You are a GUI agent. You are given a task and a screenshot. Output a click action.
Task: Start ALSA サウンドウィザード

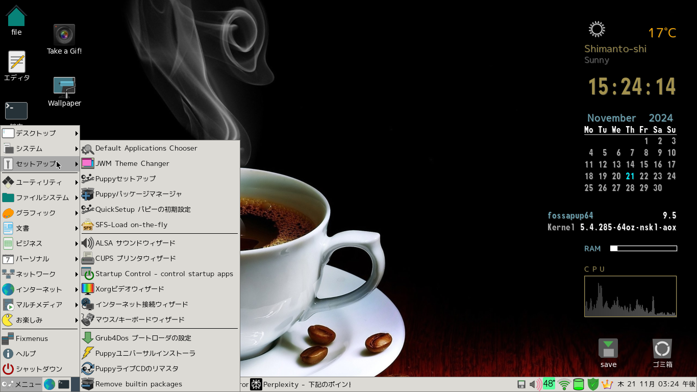[160, 243]
